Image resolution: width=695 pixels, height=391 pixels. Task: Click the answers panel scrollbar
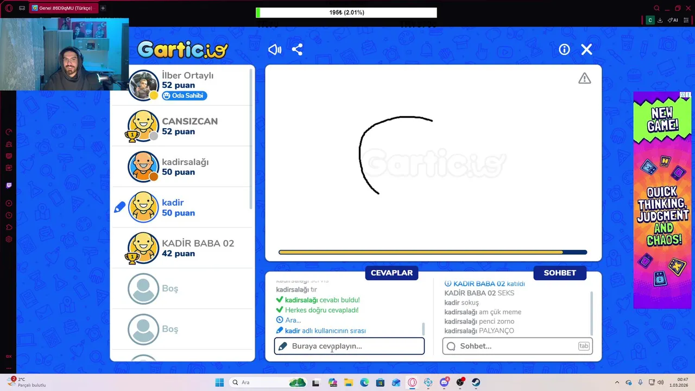coord(423,329)
